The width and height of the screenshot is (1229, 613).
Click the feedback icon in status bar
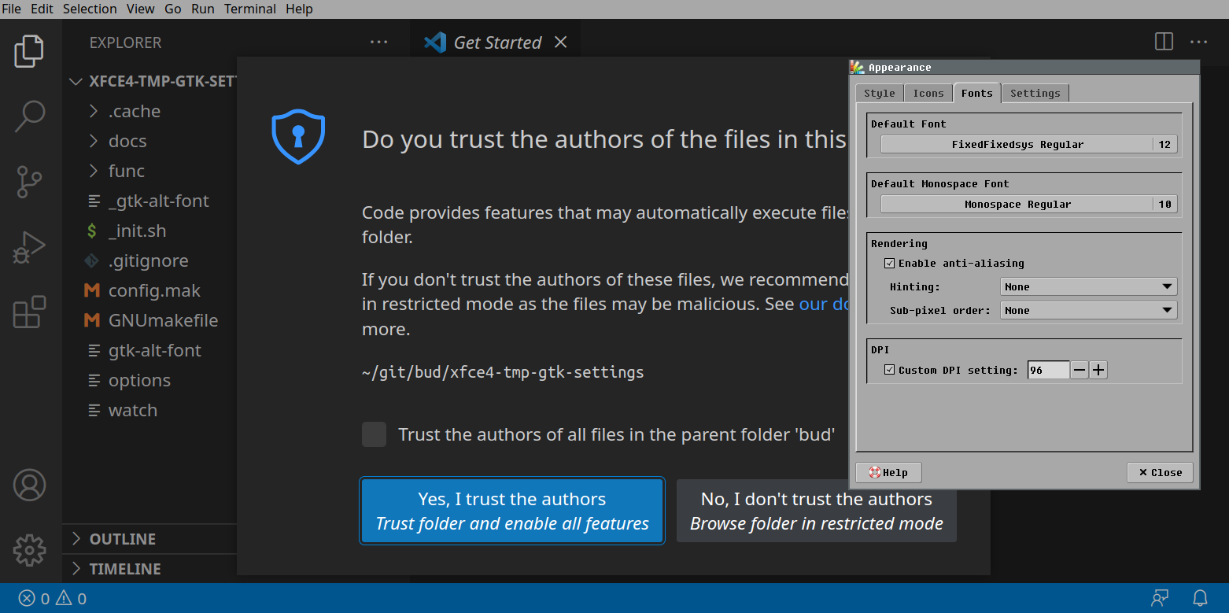pyautogui.click(x=1160, y=599)
